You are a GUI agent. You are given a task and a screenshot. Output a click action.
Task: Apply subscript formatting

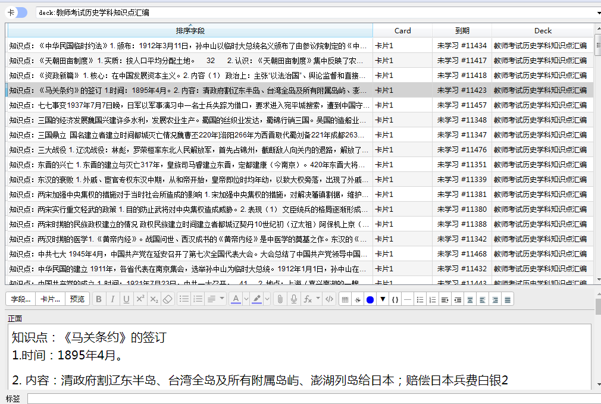tap(154, 299)
